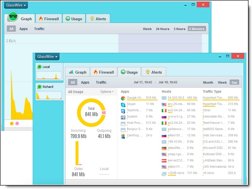Open Alerts tab in front window
The width and height of the screenshot is (252, 189).
(x=154, y=72)
